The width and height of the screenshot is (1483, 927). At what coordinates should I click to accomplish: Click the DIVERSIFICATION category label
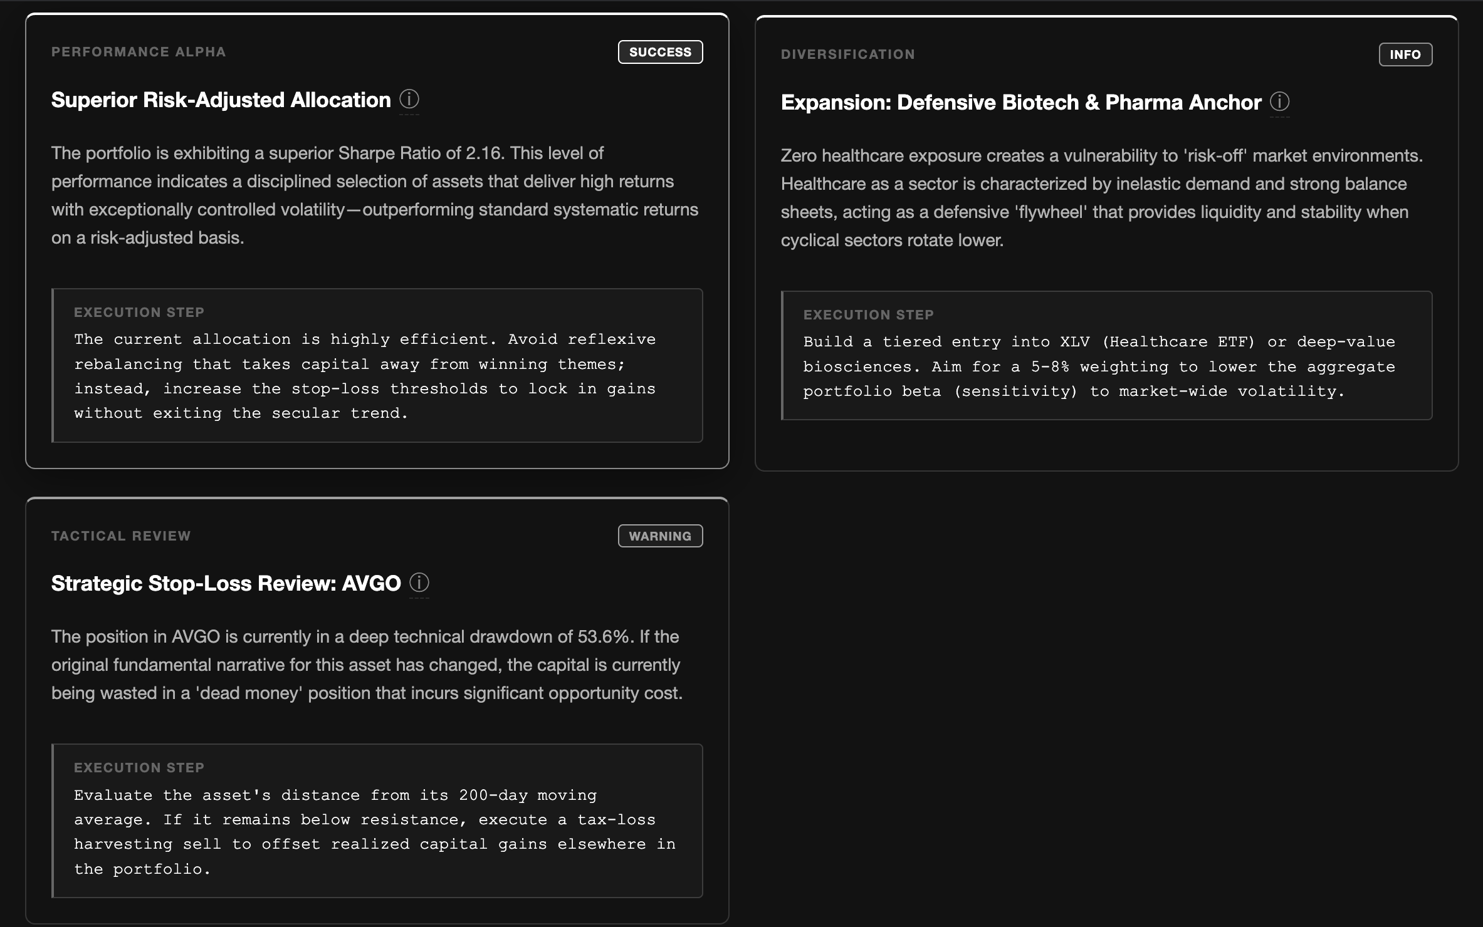847,54
